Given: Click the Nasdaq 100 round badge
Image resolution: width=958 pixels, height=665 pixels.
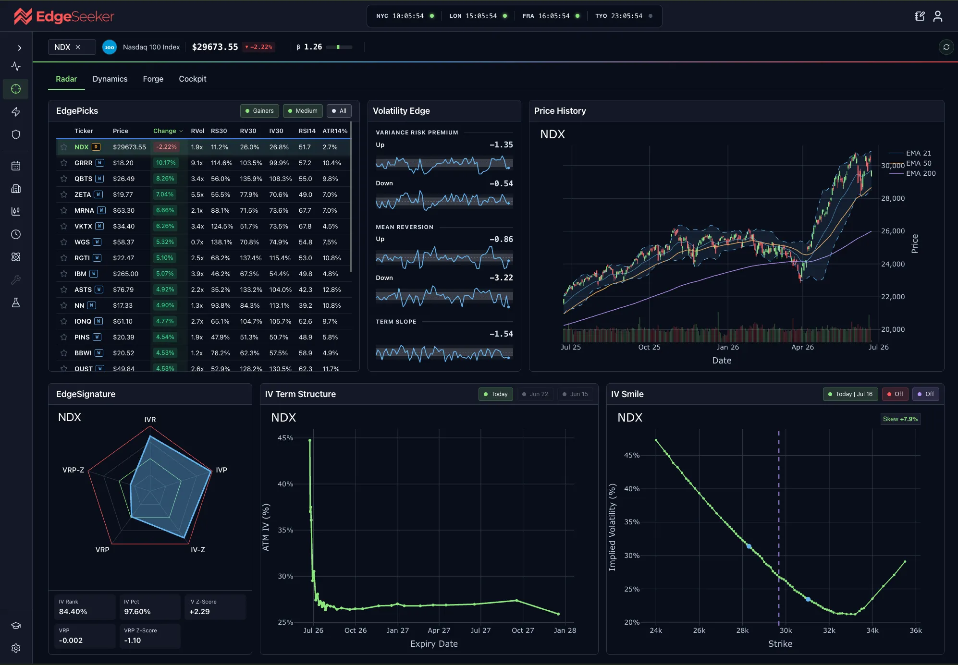Looking at the screenshot, I should (110, 47).
